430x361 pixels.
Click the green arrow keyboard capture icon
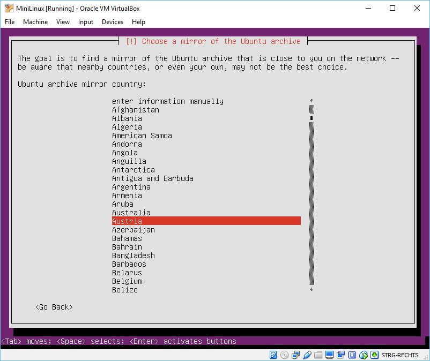[374, 355]
